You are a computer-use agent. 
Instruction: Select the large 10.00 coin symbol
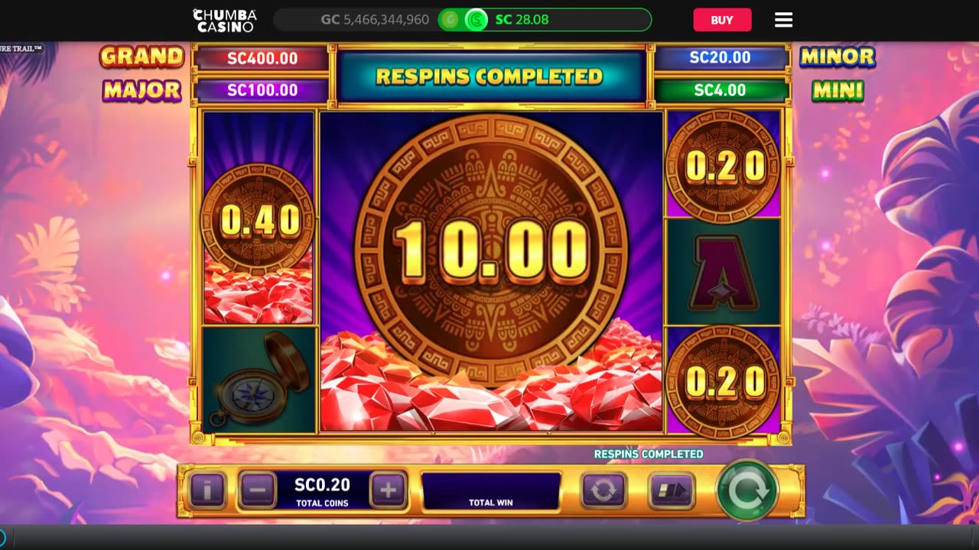point(491,250)
